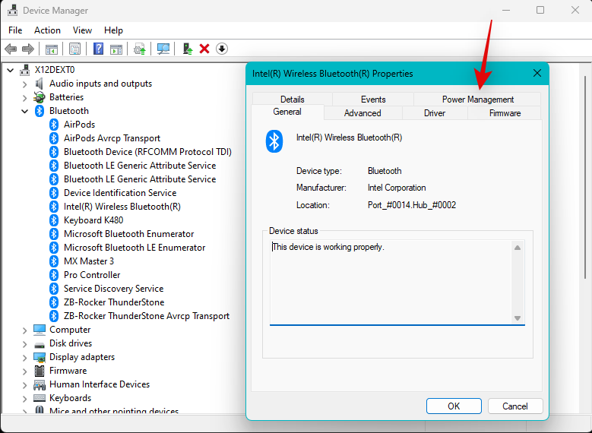Viewport: 592px width, 433px height.
Task: Click the down-arrow Disable device icon
Action: [222, 49]
